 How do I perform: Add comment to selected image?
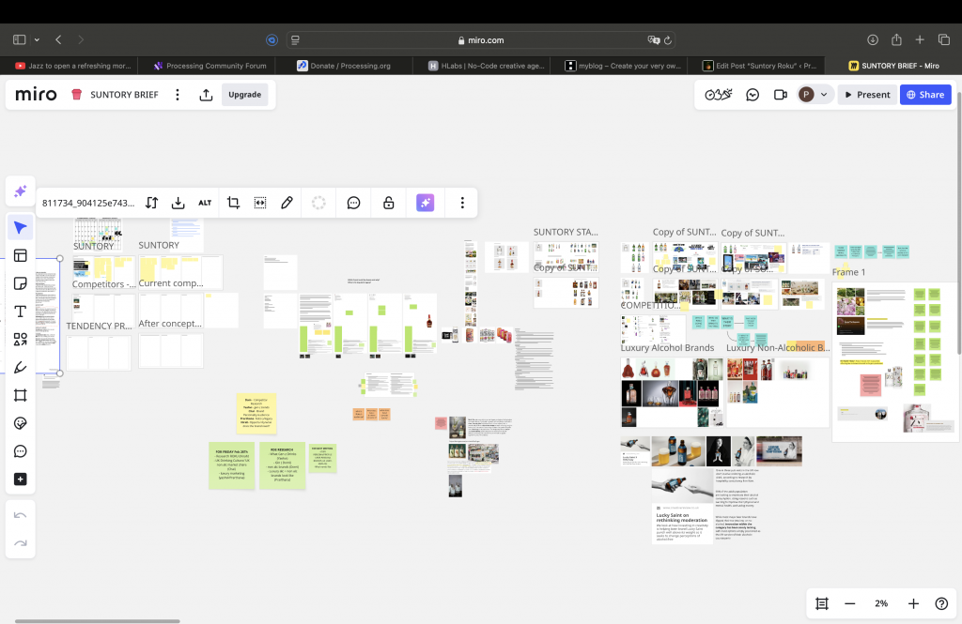pos(353,203)
